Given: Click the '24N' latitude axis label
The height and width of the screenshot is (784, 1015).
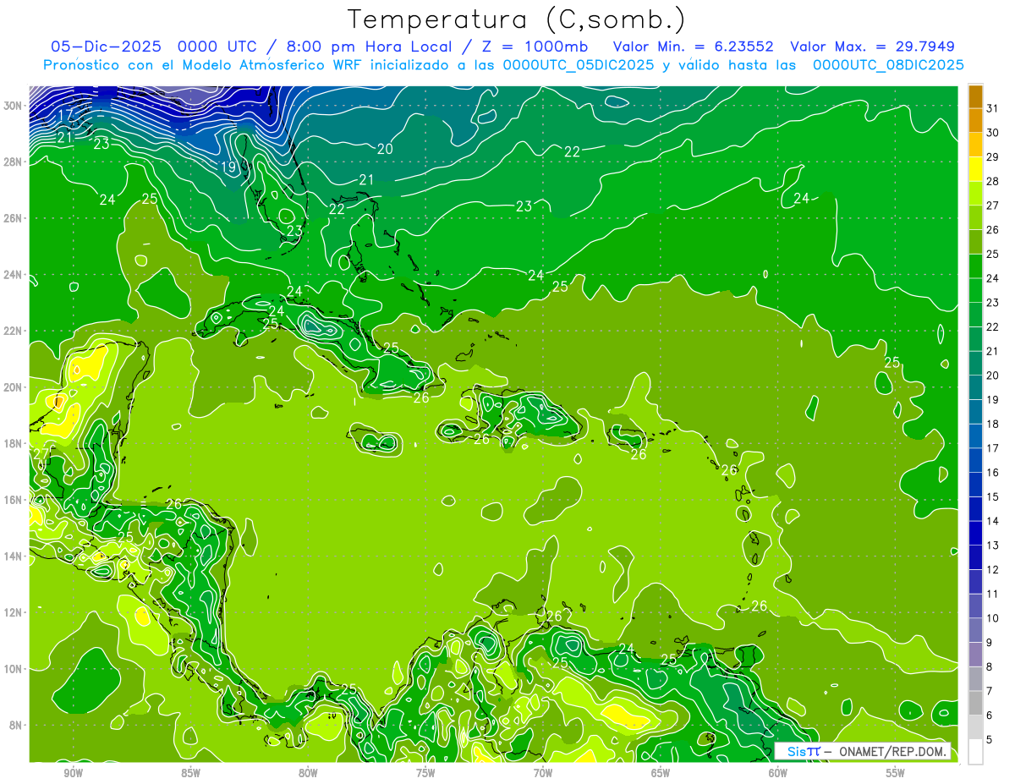Looking at the screenshot, I should click(14, 275).
